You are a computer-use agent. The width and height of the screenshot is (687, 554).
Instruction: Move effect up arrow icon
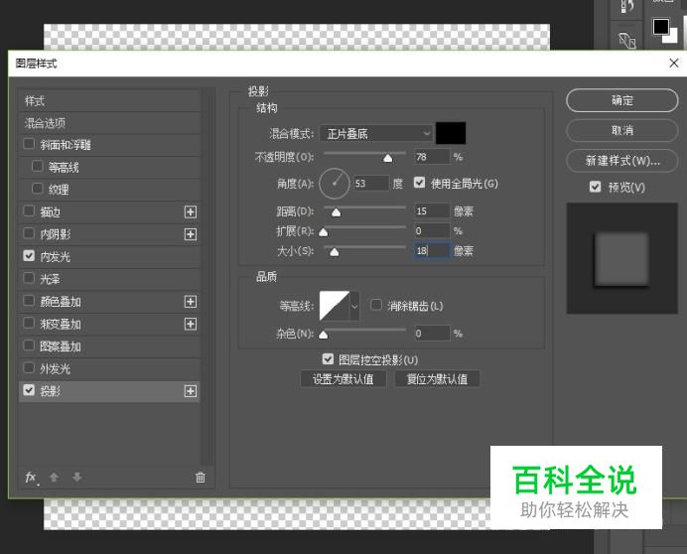pyautogui.click(x=55, y=478)
